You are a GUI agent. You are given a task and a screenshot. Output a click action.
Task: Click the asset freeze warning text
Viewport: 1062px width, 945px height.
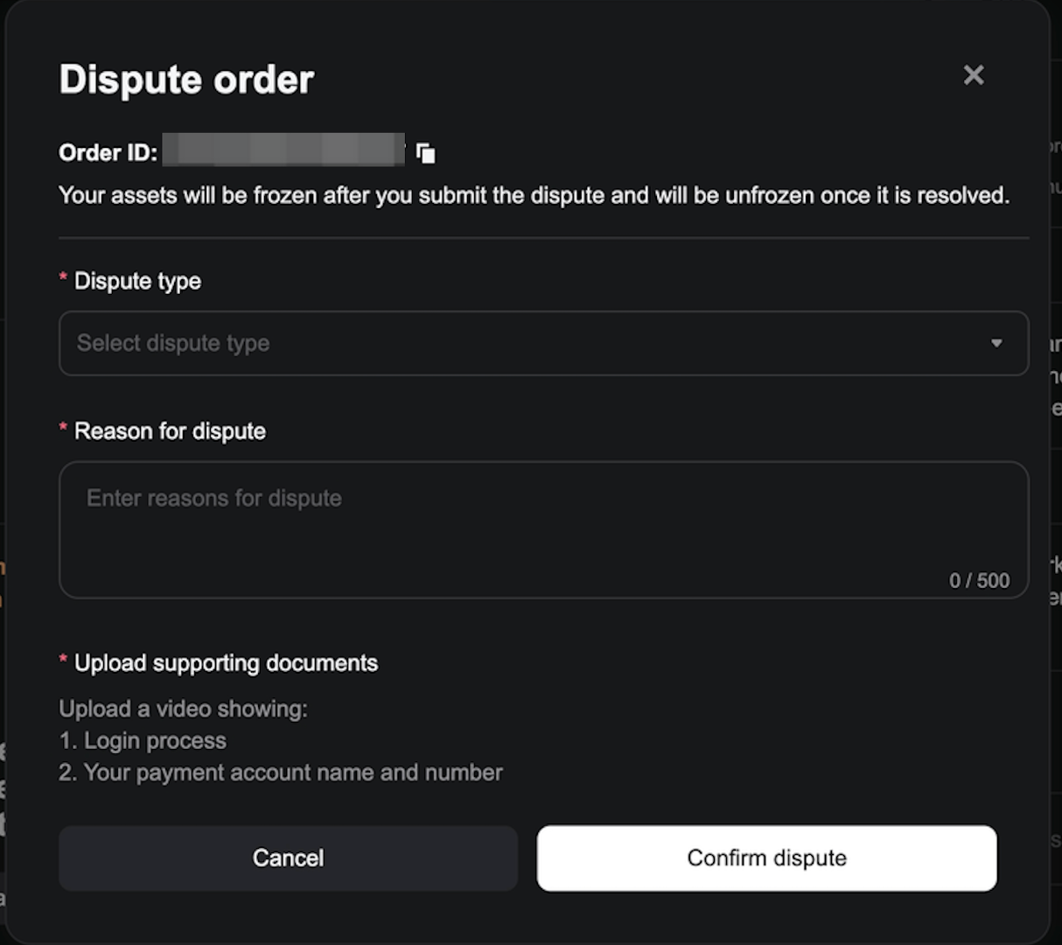click(534, 195)
